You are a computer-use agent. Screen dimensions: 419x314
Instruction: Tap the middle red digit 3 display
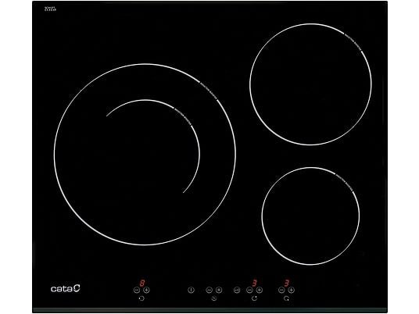tap(254, 283)
